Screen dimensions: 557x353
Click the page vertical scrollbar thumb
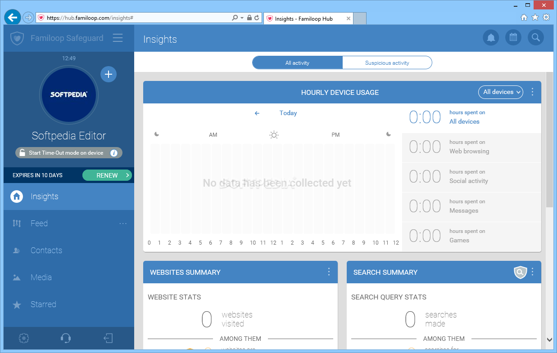pos(549,139)
